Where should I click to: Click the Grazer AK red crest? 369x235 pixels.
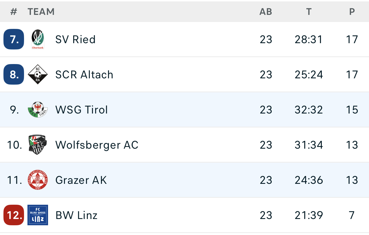point(38,180)
